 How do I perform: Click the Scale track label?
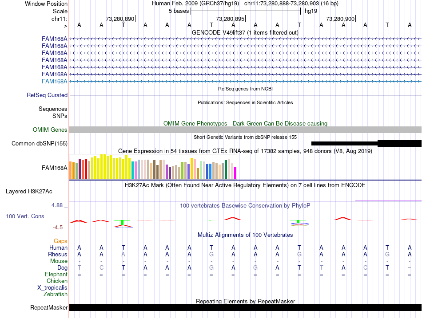tap(60, 11)
